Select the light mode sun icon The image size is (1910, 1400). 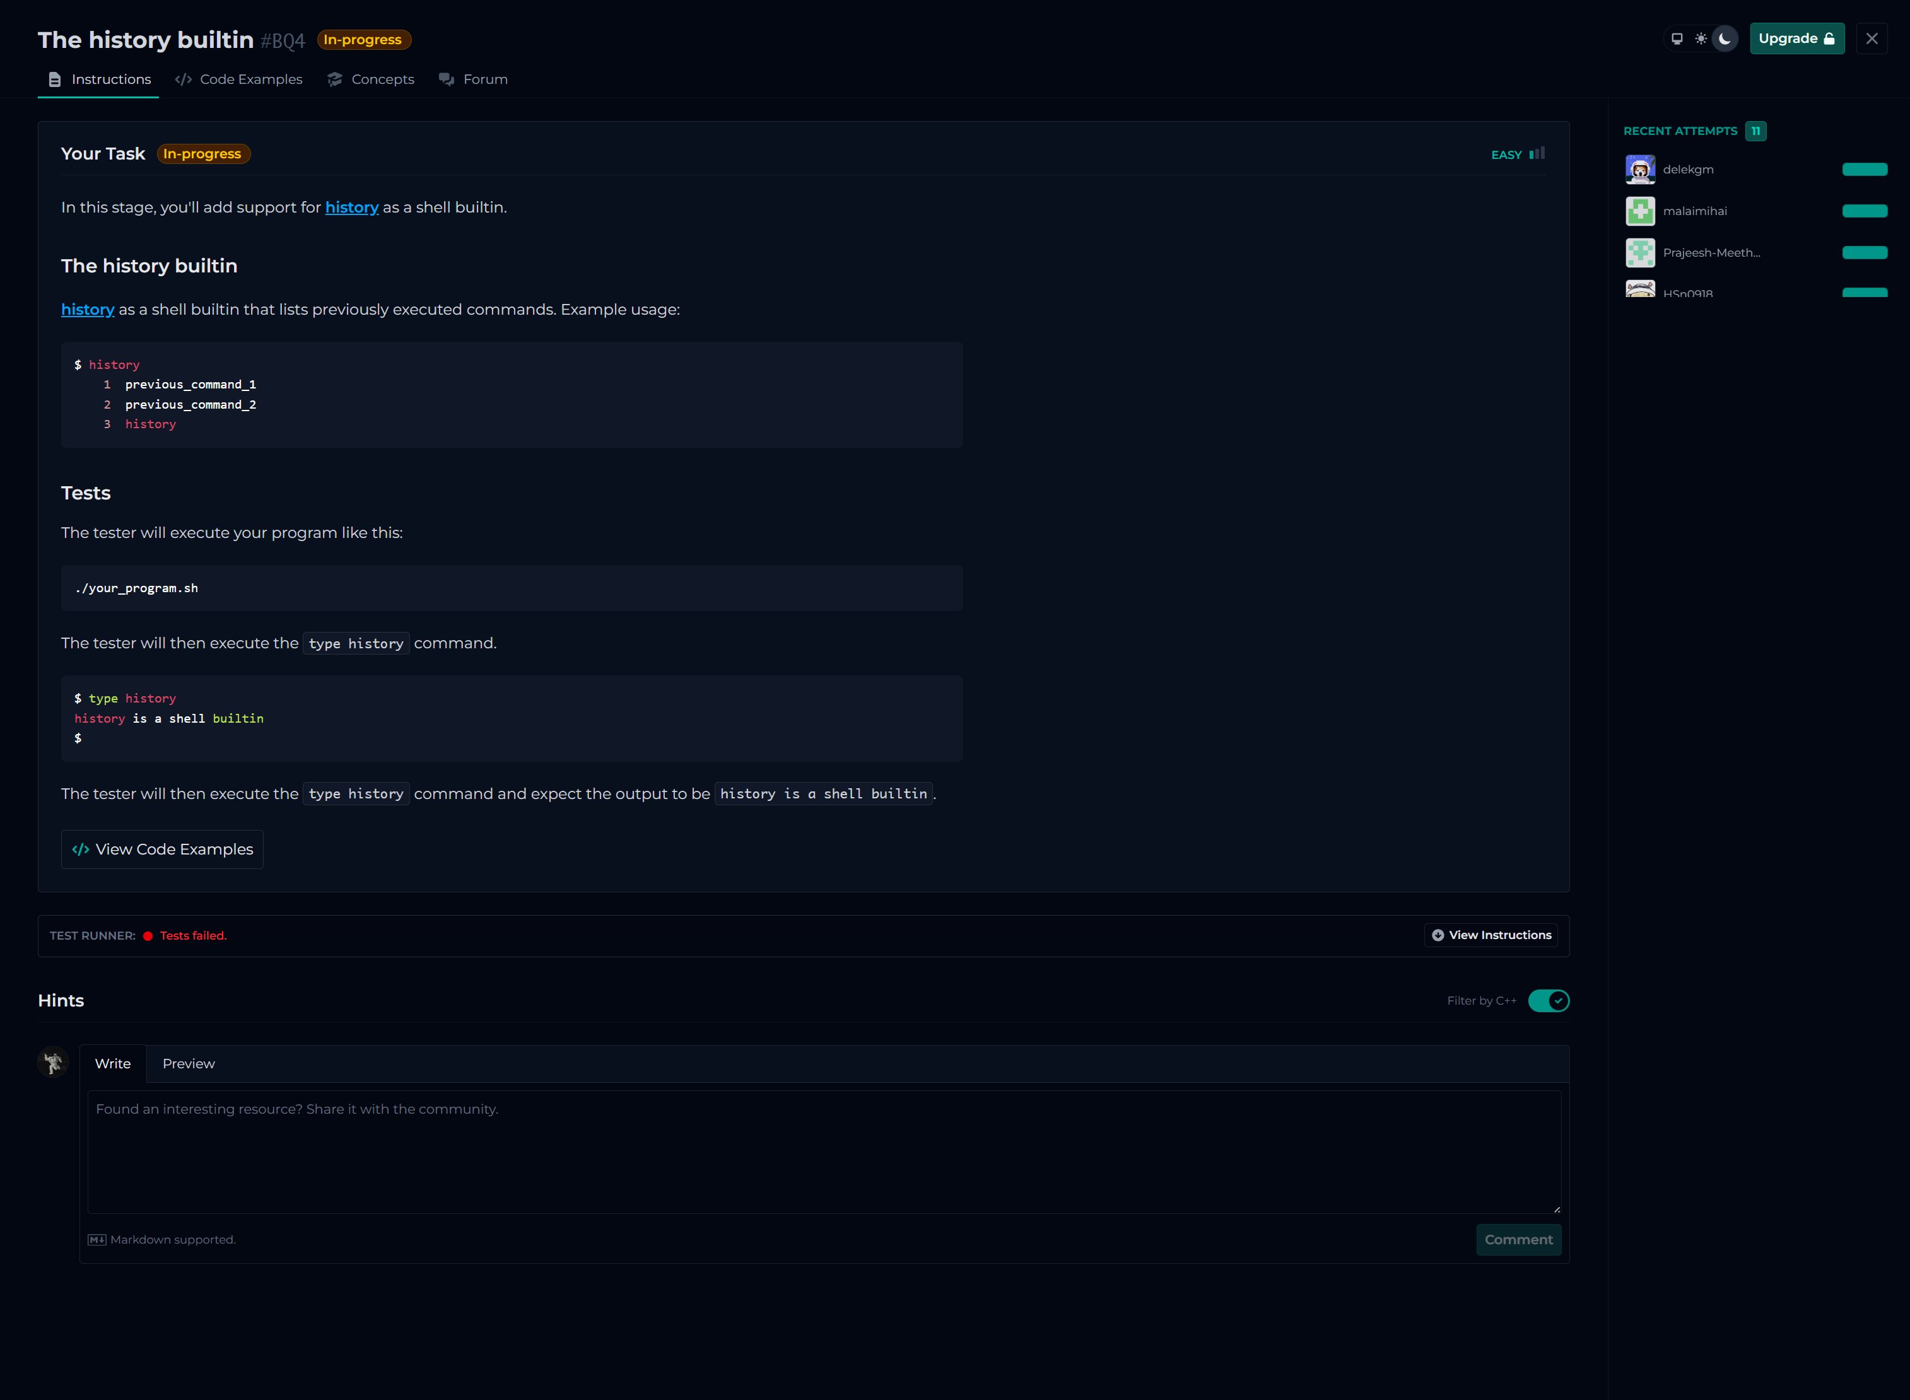click(1701, 39)
